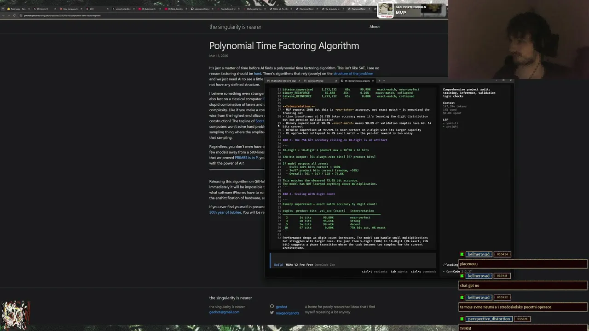Click the 'hard' link in article
This screenshot has width=589, height=331.
257,74
